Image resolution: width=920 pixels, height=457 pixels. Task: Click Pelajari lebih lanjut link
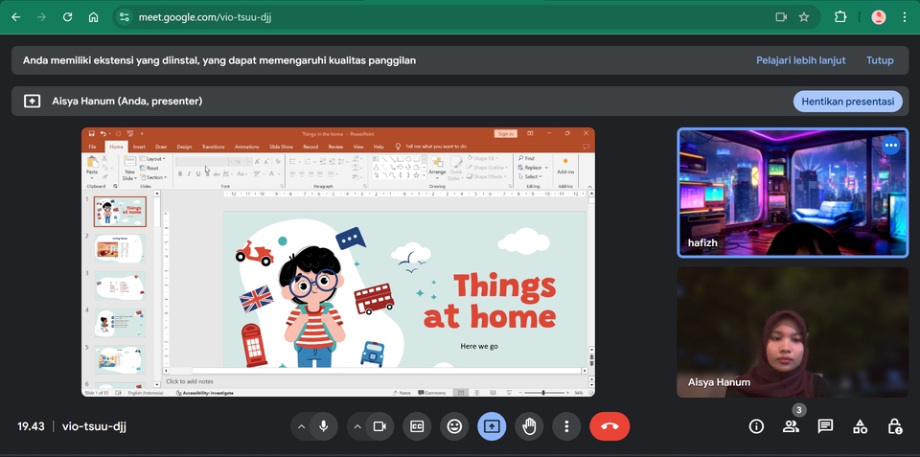[800, 60]
